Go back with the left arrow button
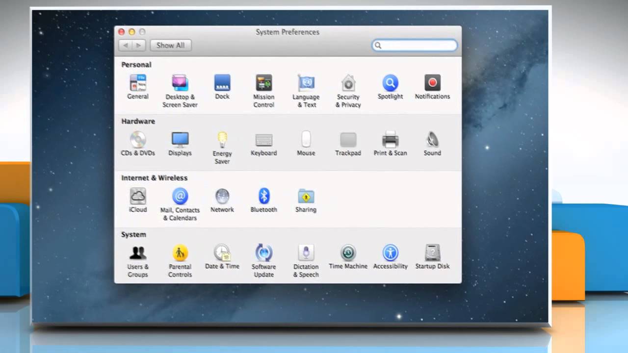This screenshot has width=628, height=353. (x=126, y=45)
